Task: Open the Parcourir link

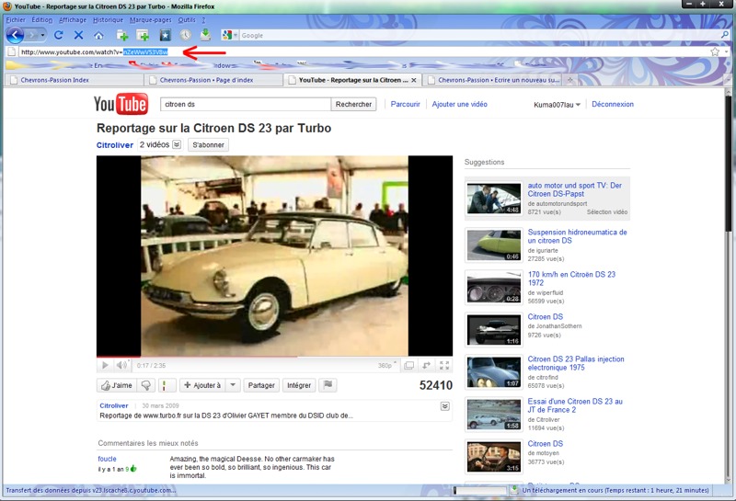Action: (x=405, y=104)
